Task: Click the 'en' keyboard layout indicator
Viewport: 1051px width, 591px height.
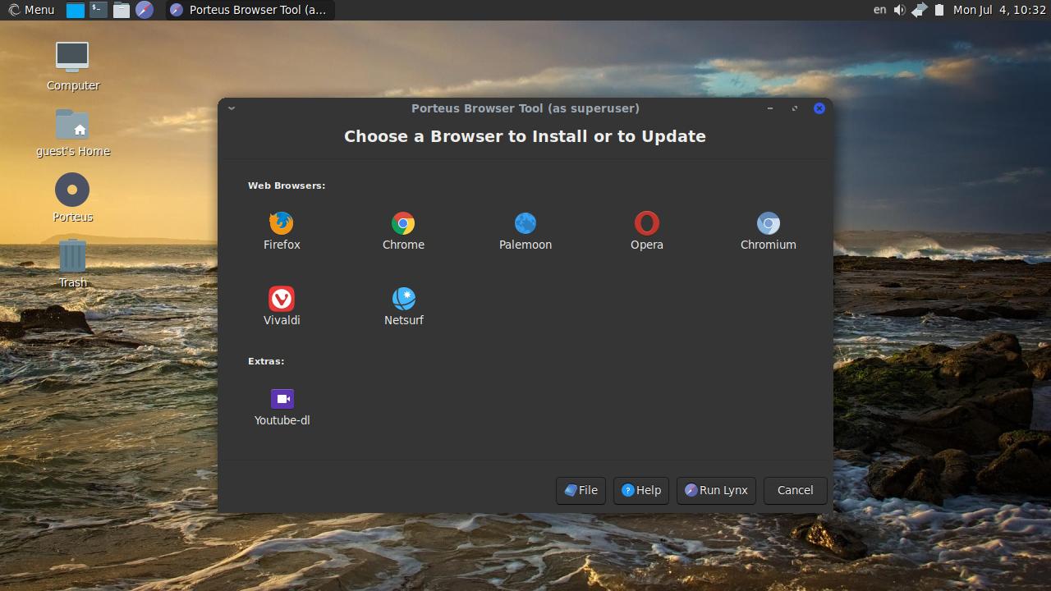Action: 879,10
